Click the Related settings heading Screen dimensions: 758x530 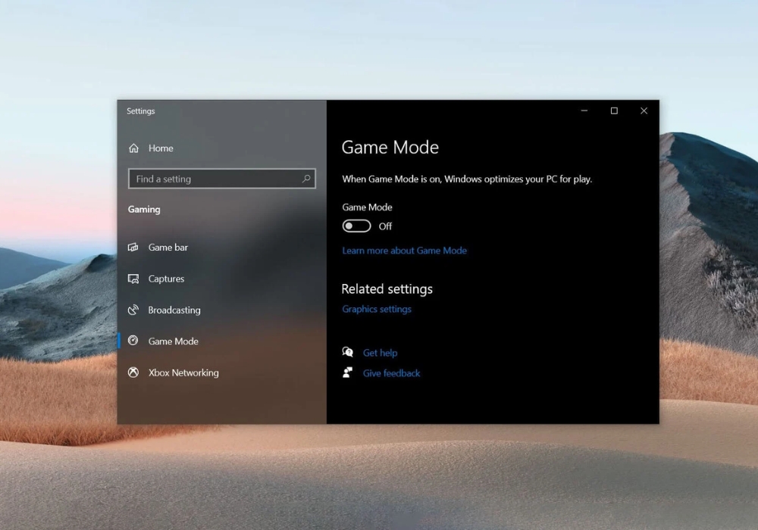pos(387,288)
